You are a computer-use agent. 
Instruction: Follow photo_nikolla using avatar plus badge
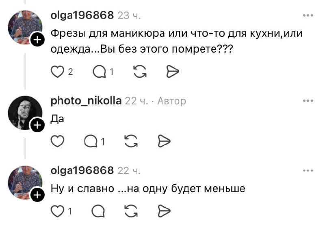click(37, 125)
